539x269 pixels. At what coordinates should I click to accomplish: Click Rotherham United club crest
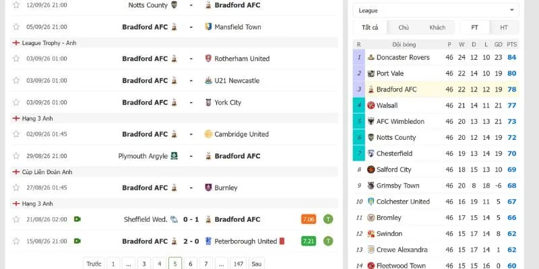point(208,59)
